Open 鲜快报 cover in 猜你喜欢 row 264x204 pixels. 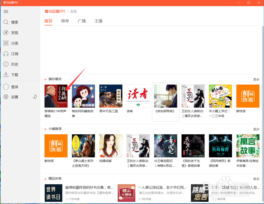coord(248,96)
